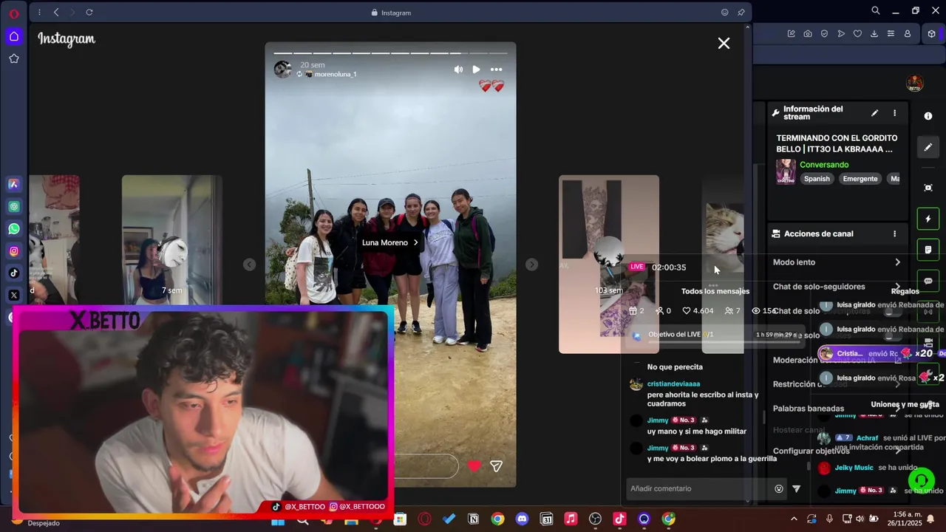946x532 pixels.
Task: Open Opera sidebar bookmarks star
Action: tap(14, 58)
